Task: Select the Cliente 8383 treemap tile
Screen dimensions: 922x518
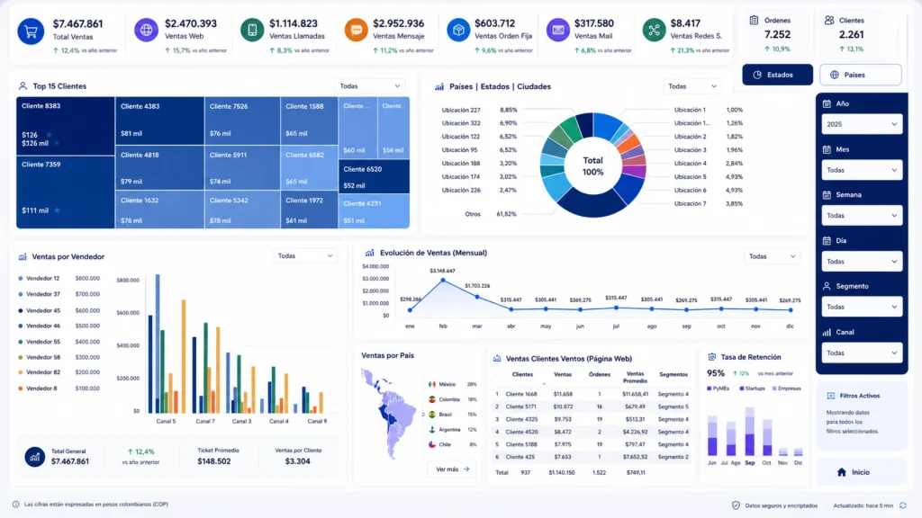Action: [65, 126]
